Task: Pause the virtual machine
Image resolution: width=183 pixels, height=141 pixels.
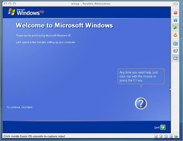Action: tap(175, 20)
